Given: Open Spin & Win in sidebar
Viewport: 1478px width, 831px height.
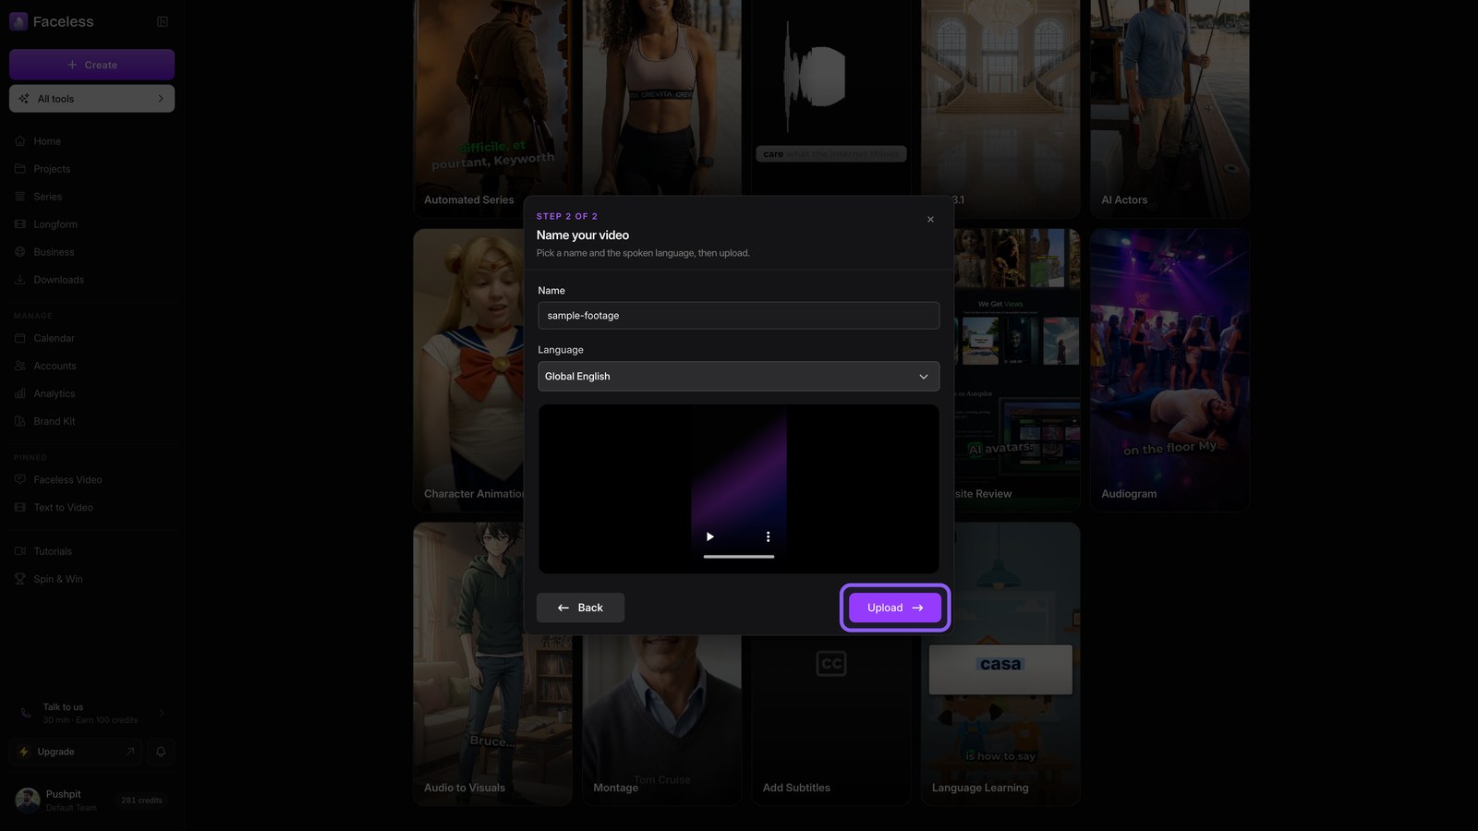Looking at the screenshot, I should coord(91,579).
